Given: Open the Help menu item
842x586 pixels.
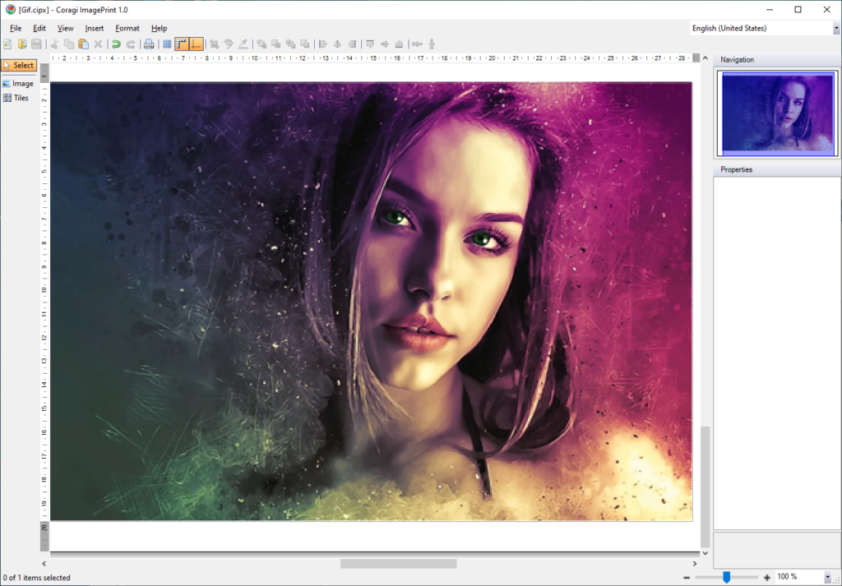Looking at the screenshot, I should (159, 27).
